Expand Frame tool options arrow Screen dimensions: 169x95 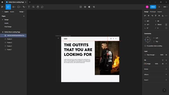click(15, 7)
